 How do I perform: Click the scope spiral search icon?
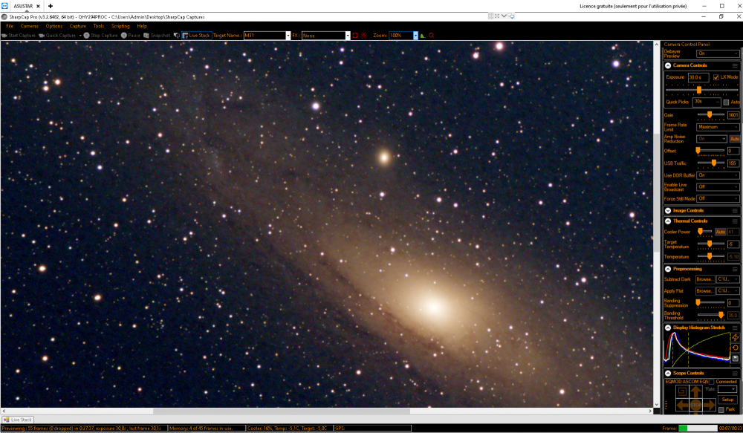tap(682, 391)
